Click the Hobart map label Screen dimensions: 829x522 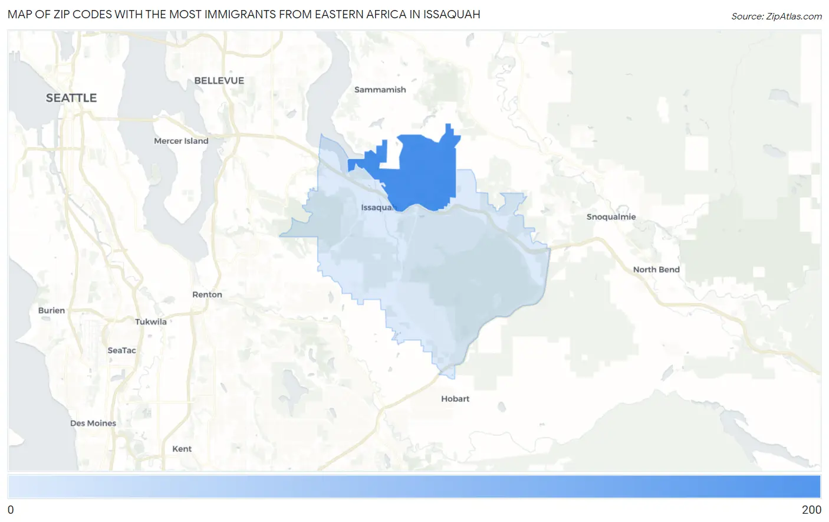[x=455, y=399]
